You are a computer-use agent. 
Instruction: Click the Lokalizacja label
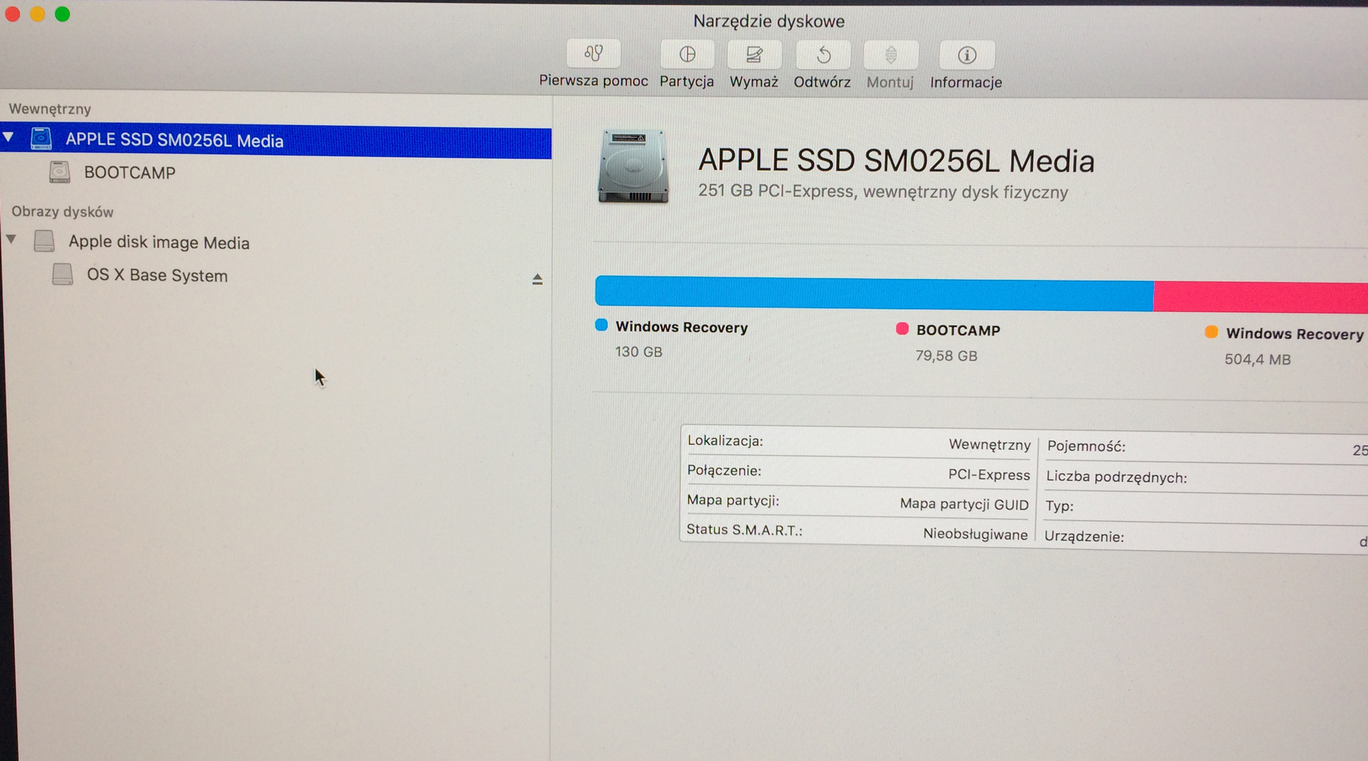(x=725, y=440)
